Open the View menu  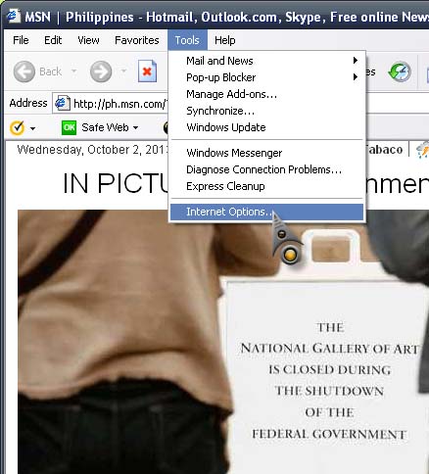coord(88,40)
